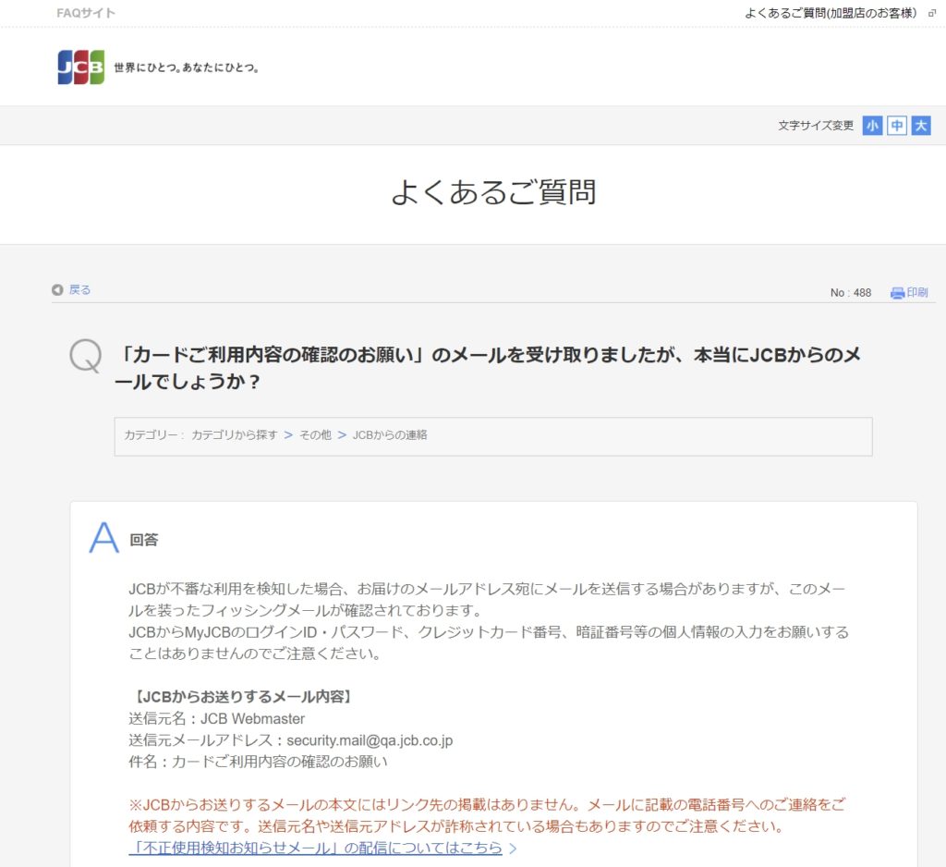The height and width of the screenshot is (867, 946).
Task: Click the 戻る link text
Action: pyautogui.click(x=79, y=290)
